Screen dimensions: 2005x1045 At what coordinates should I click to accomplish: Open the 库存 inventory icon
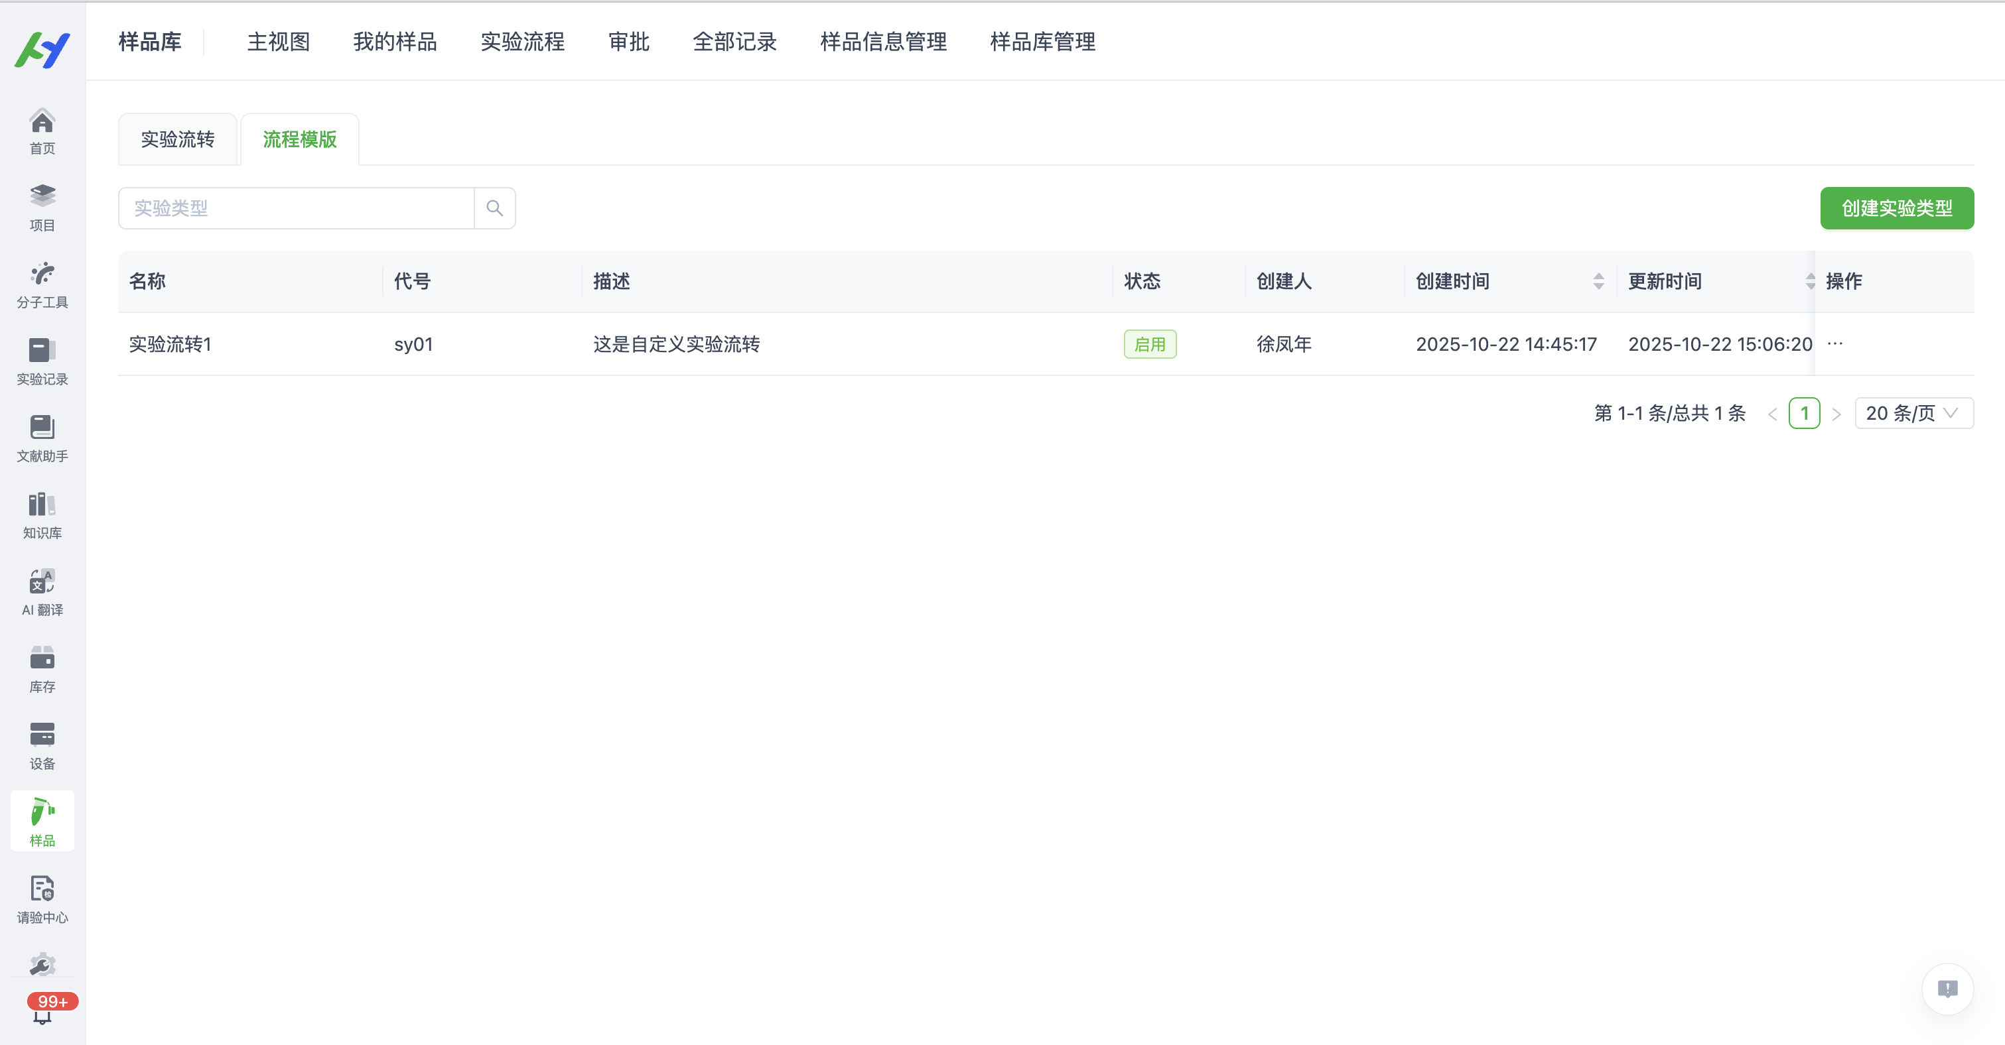[x=42, y=668]
